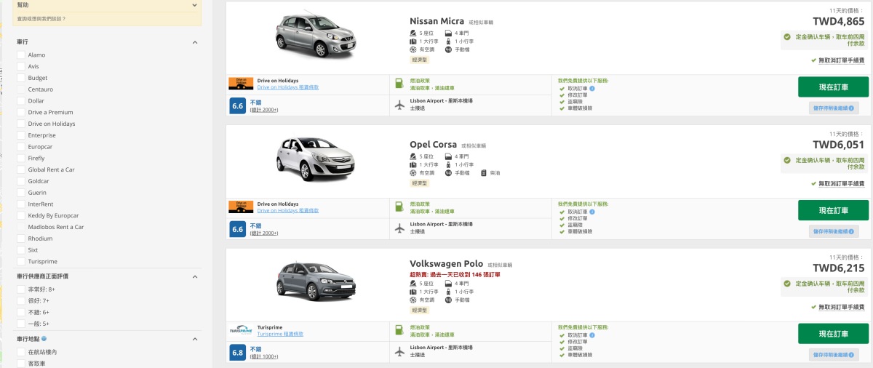Click the airplane icon in the Opel Corsa listing
873x368 pixels.
[399, 228]
